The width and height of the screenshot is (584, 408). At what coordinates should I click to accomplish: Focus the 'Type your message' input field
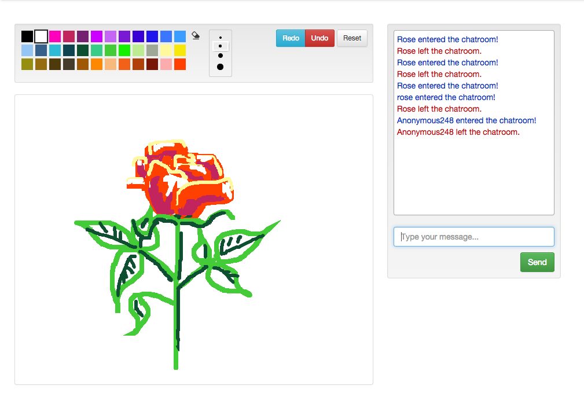click(x=474, y=237)
